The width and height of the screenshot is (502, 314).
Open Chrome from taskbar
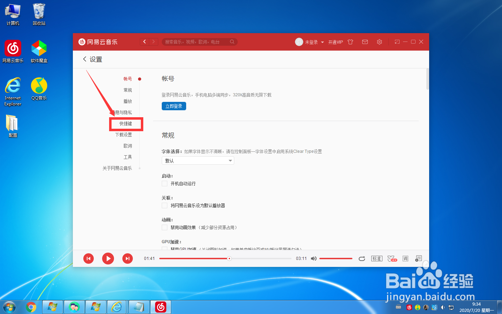coord(31,307)
